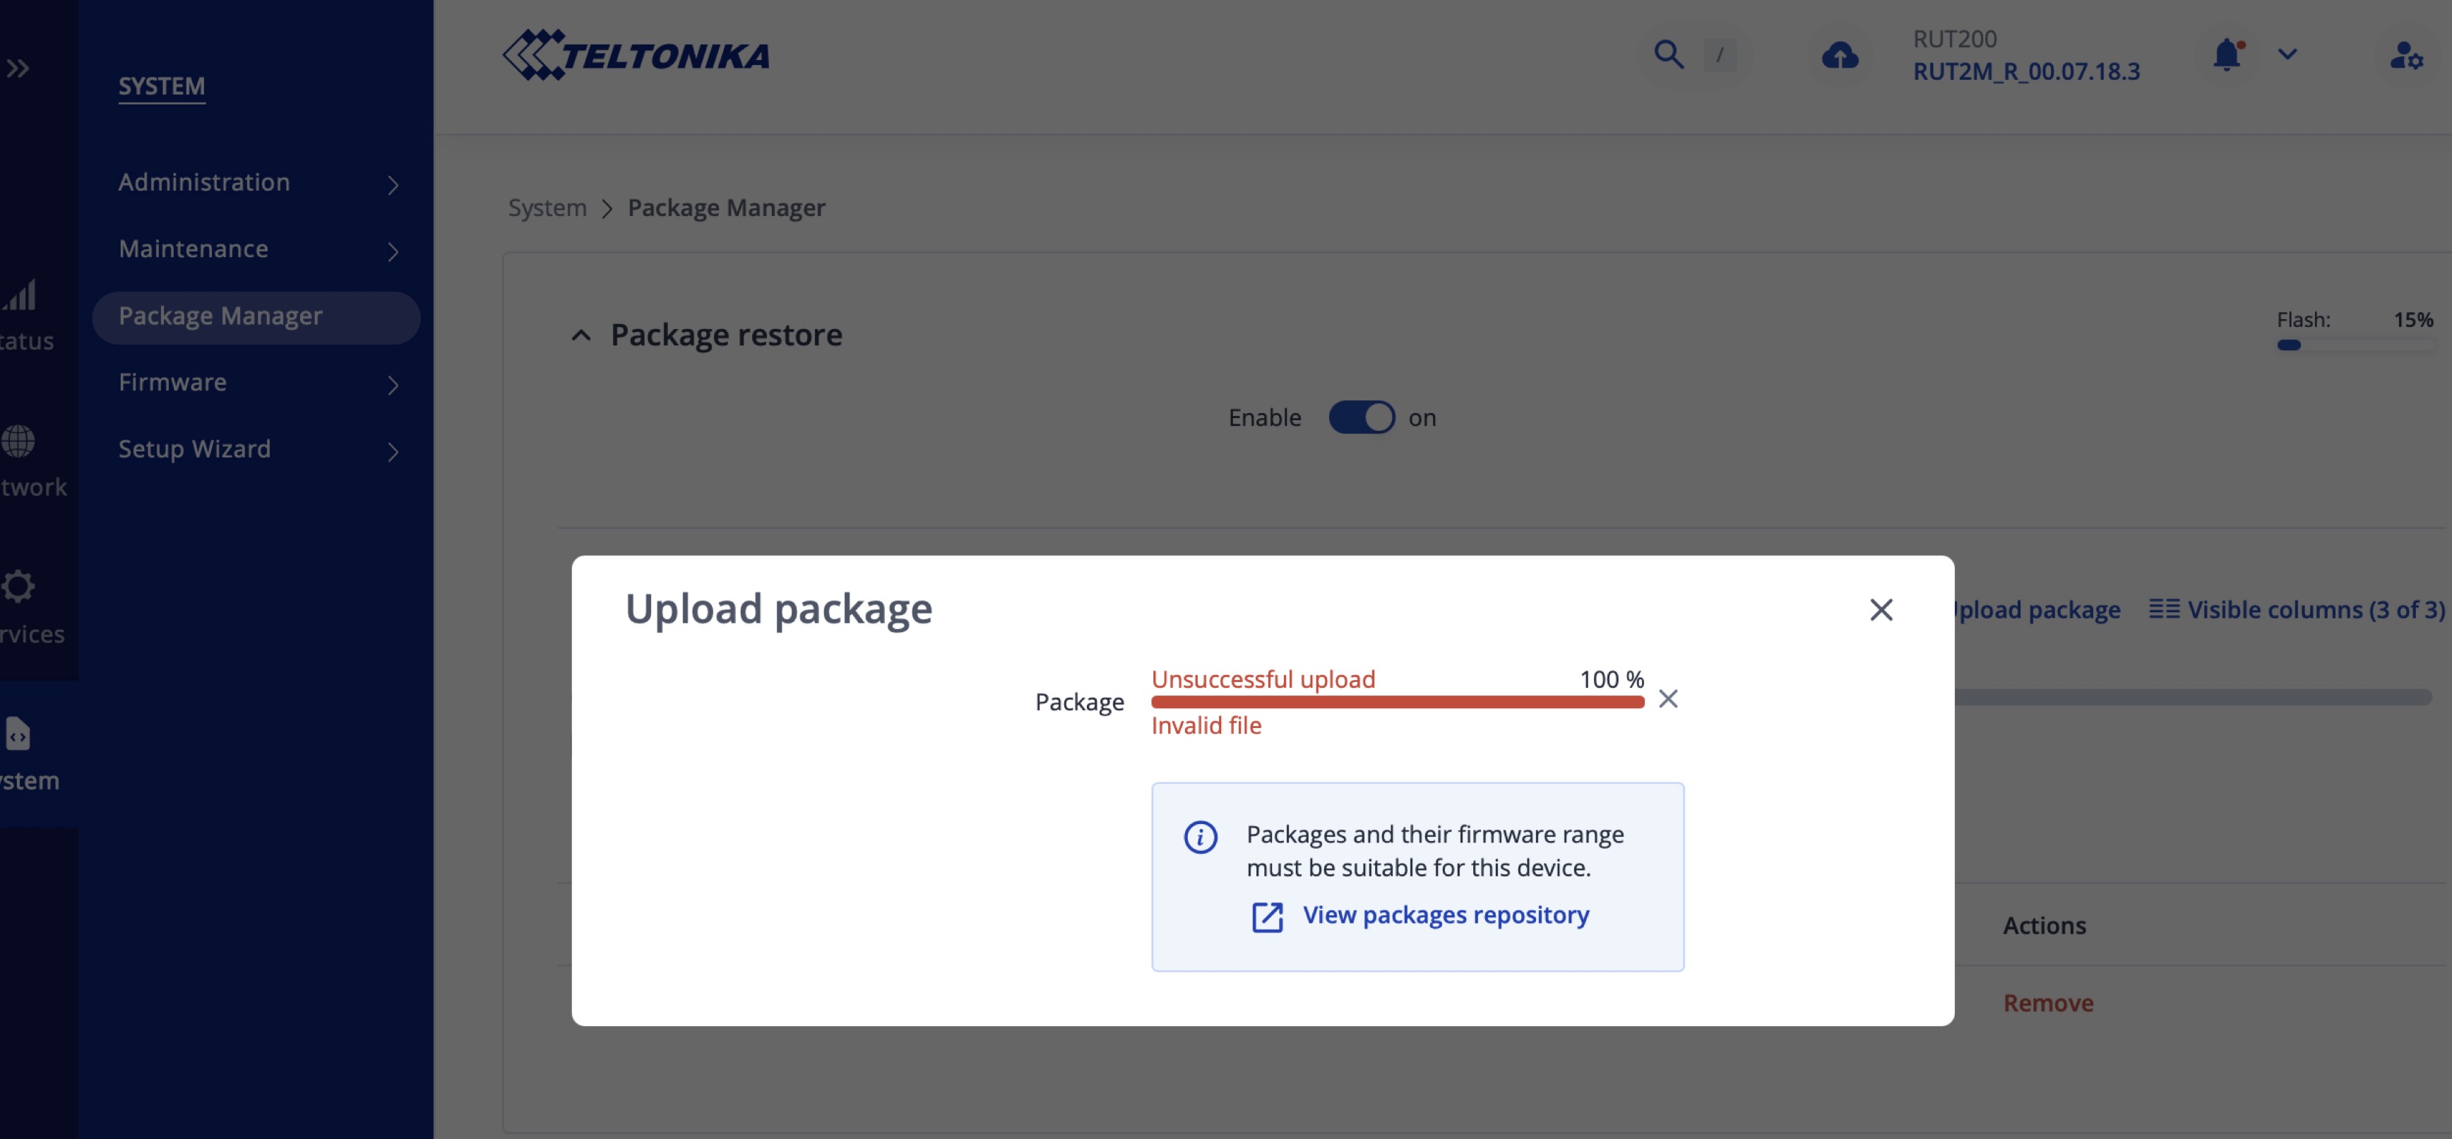This screenshot has height=1139, width=2452.
Task: Clear the failed package upload
Action: pos(1667,699)
